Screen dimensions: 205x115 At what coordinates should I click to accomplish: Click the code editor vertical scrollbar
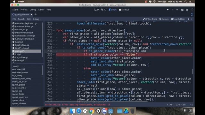point(192,72)
